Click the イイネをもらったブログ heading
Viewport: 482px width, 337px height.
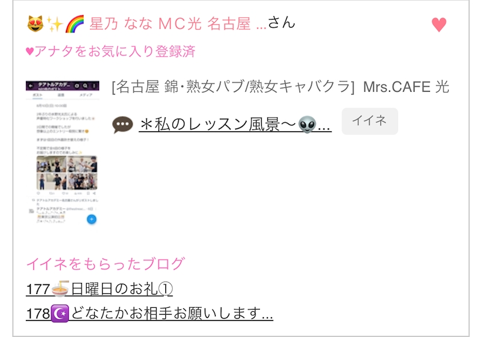pyautogui.click(x=106, y=264)
